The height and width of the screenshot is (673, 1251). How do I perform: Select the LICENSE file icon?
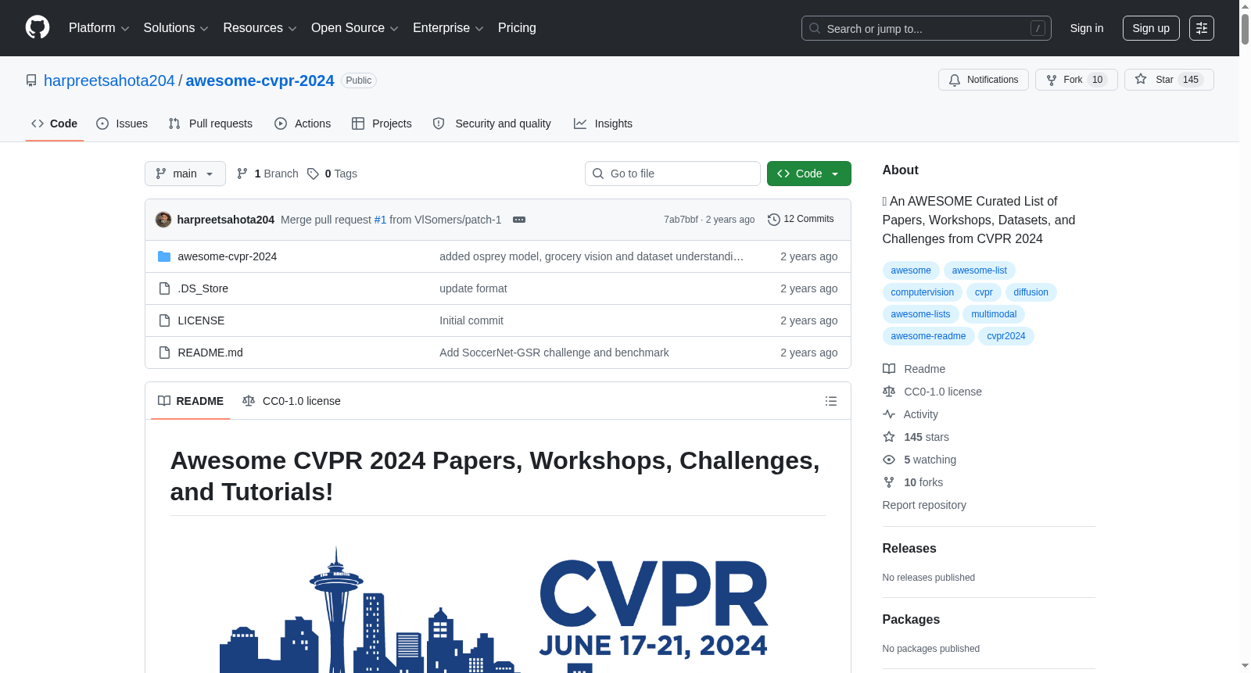[164, 320]
